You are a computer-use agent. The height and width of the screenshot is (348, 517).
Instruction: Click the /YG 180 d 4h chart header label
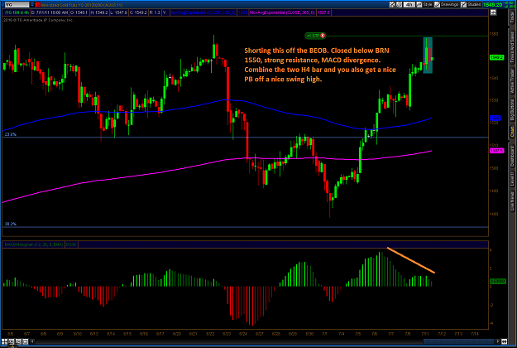tap(17, 12)
